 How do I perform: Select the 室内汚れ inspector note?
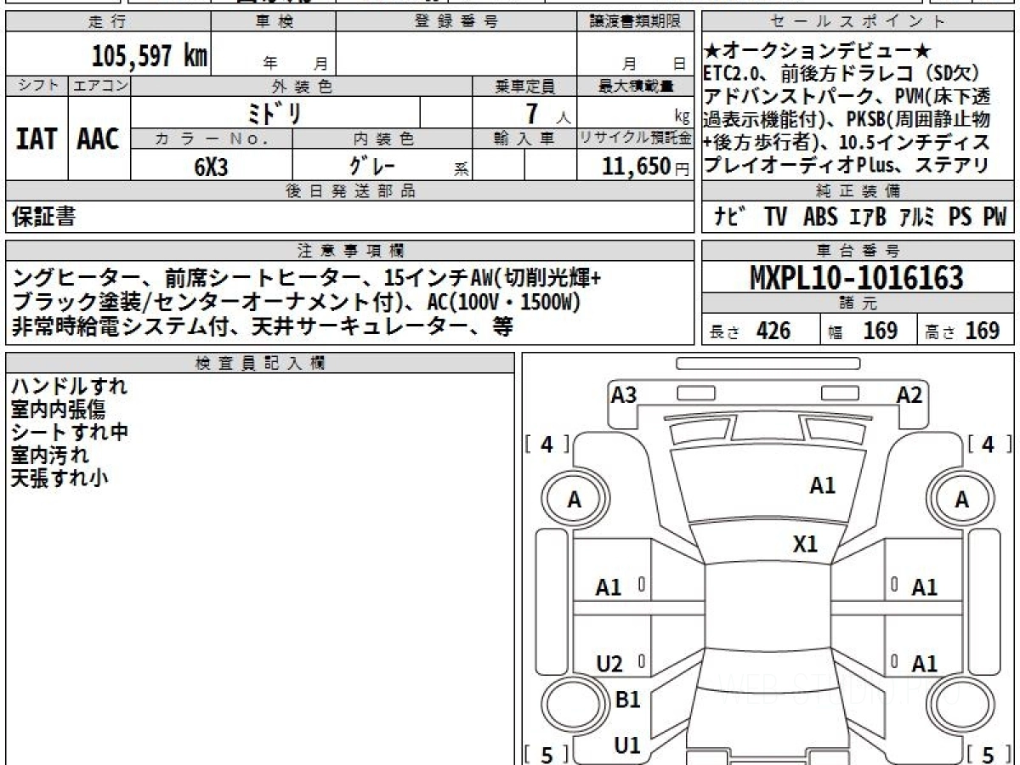coord(49,455)
